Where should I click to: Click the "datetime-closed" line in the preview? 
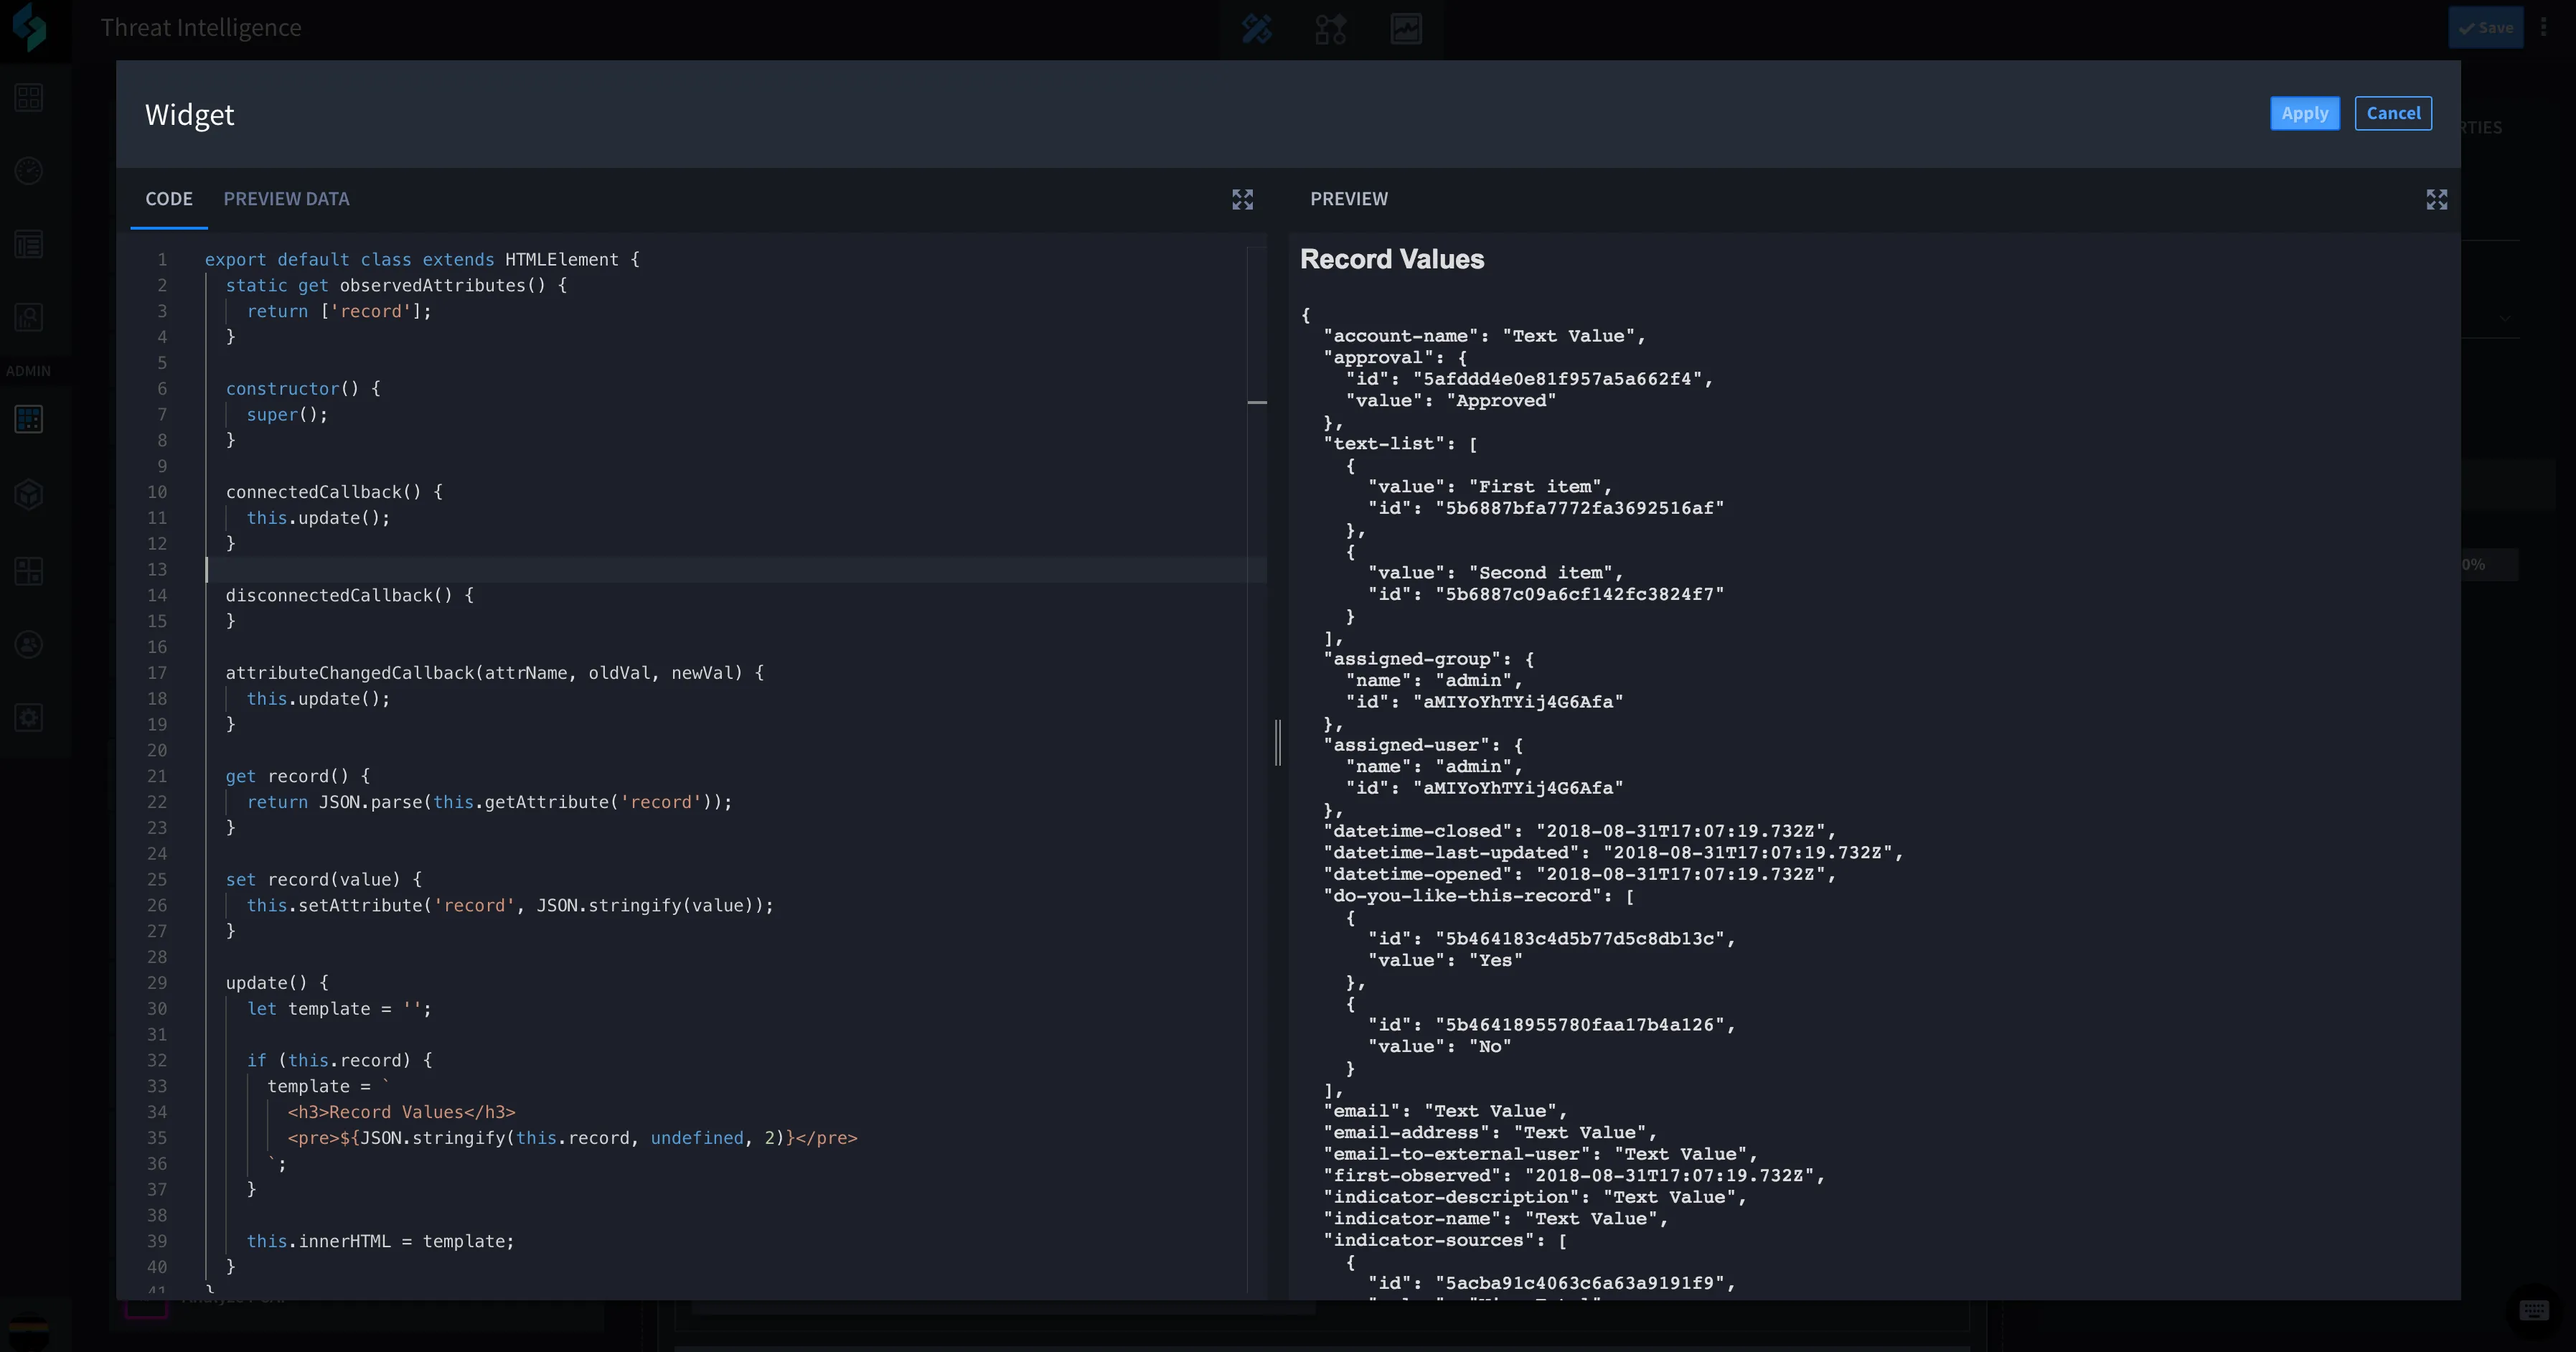click(x=1580, y=831)
